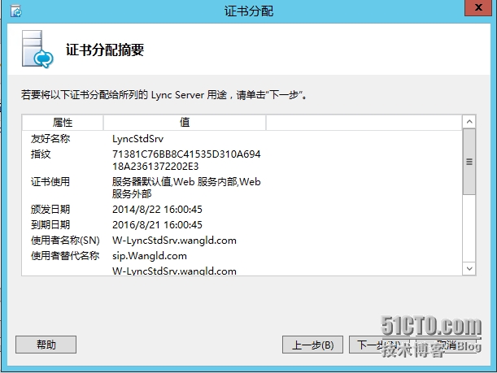The height and width of the screenshot is (373, 497).
Task: Proceed with the 下一步 button
Action: point(379,345)
